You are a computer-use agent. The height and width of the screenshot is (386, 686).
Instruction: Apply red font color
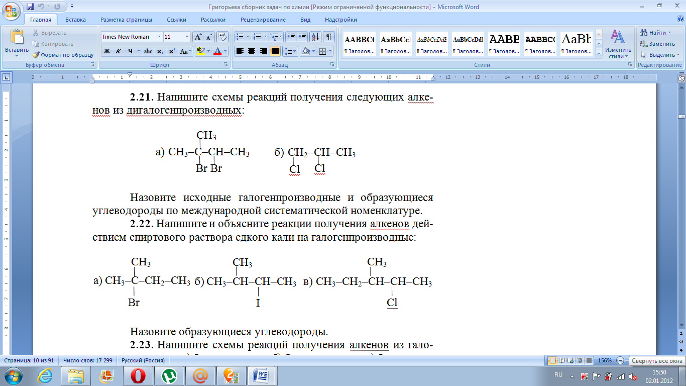coord(217,51)
